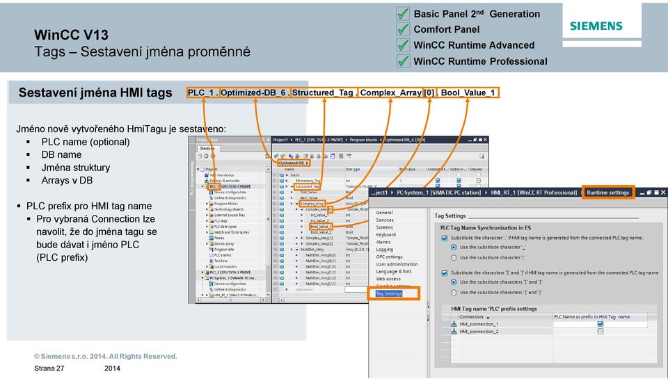Click the Text lists icon
668x381 pixels.
pyautogui.click(x=212, y=261)
